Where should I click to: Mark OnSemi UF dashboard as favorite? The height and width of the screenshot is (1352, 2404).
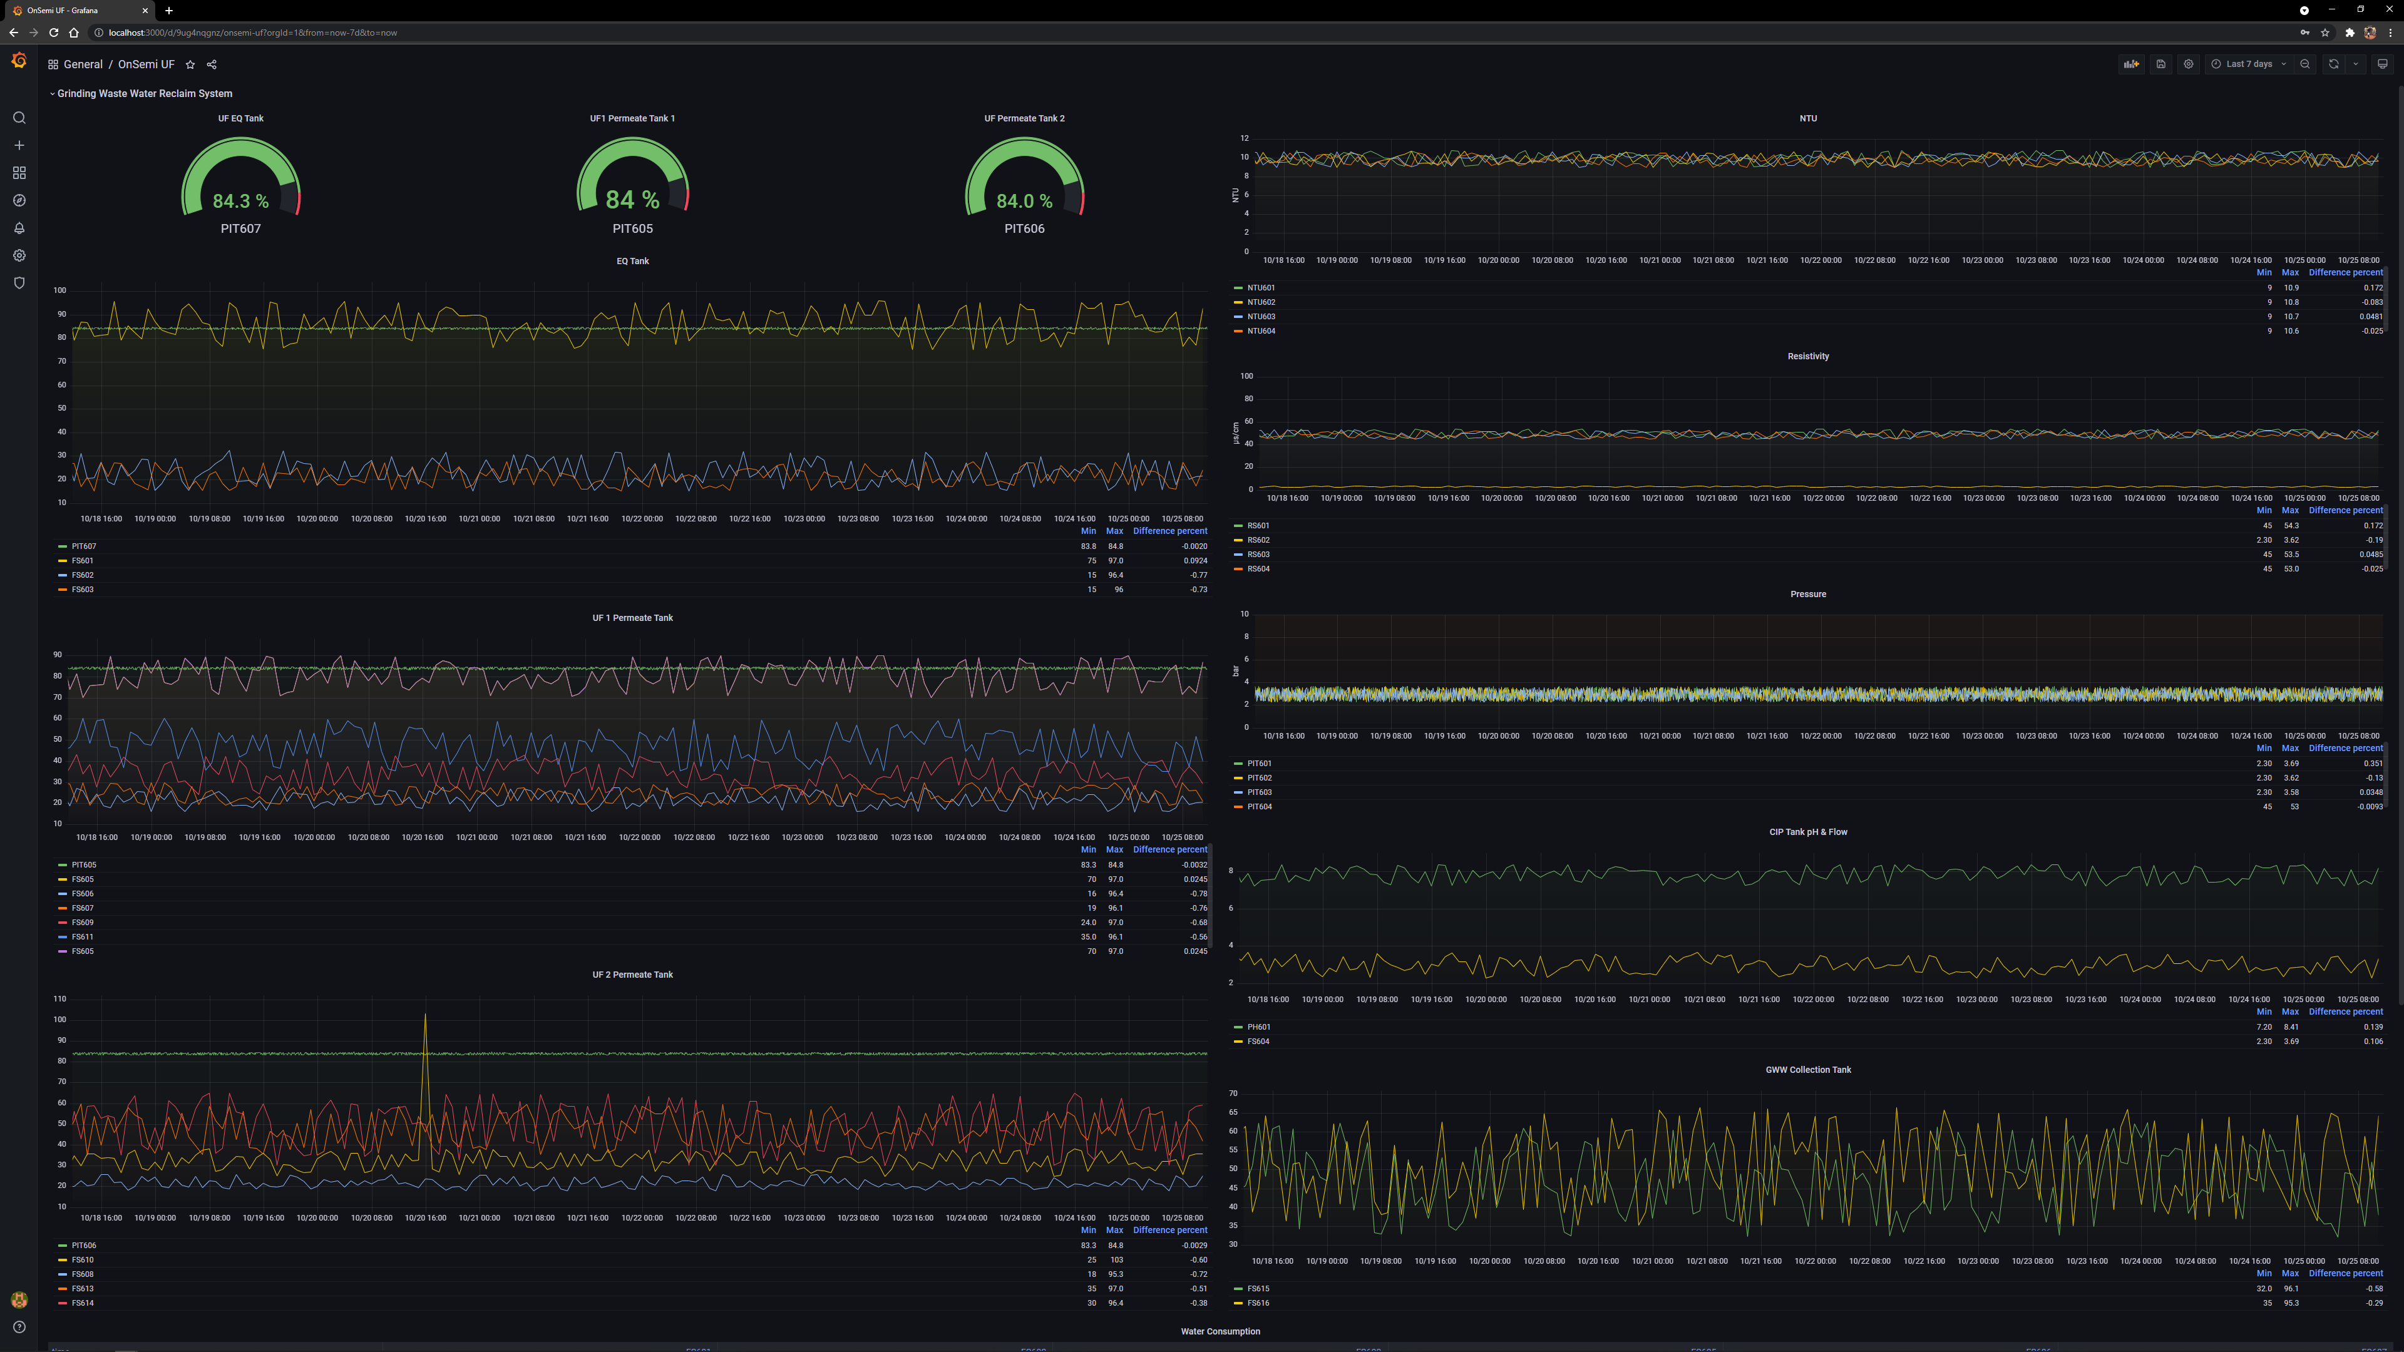(190, 64)
